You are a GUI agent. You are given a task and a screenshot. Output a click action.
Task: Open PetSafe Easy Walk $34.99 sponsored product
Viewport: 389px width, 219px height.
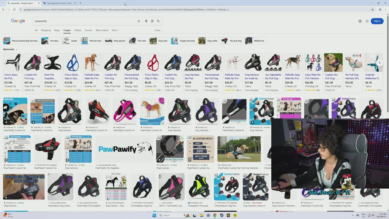(x=92, y=73)
